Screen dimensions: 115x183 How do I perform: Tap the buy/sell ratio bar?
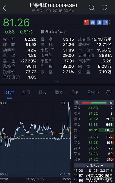(94, 103)
